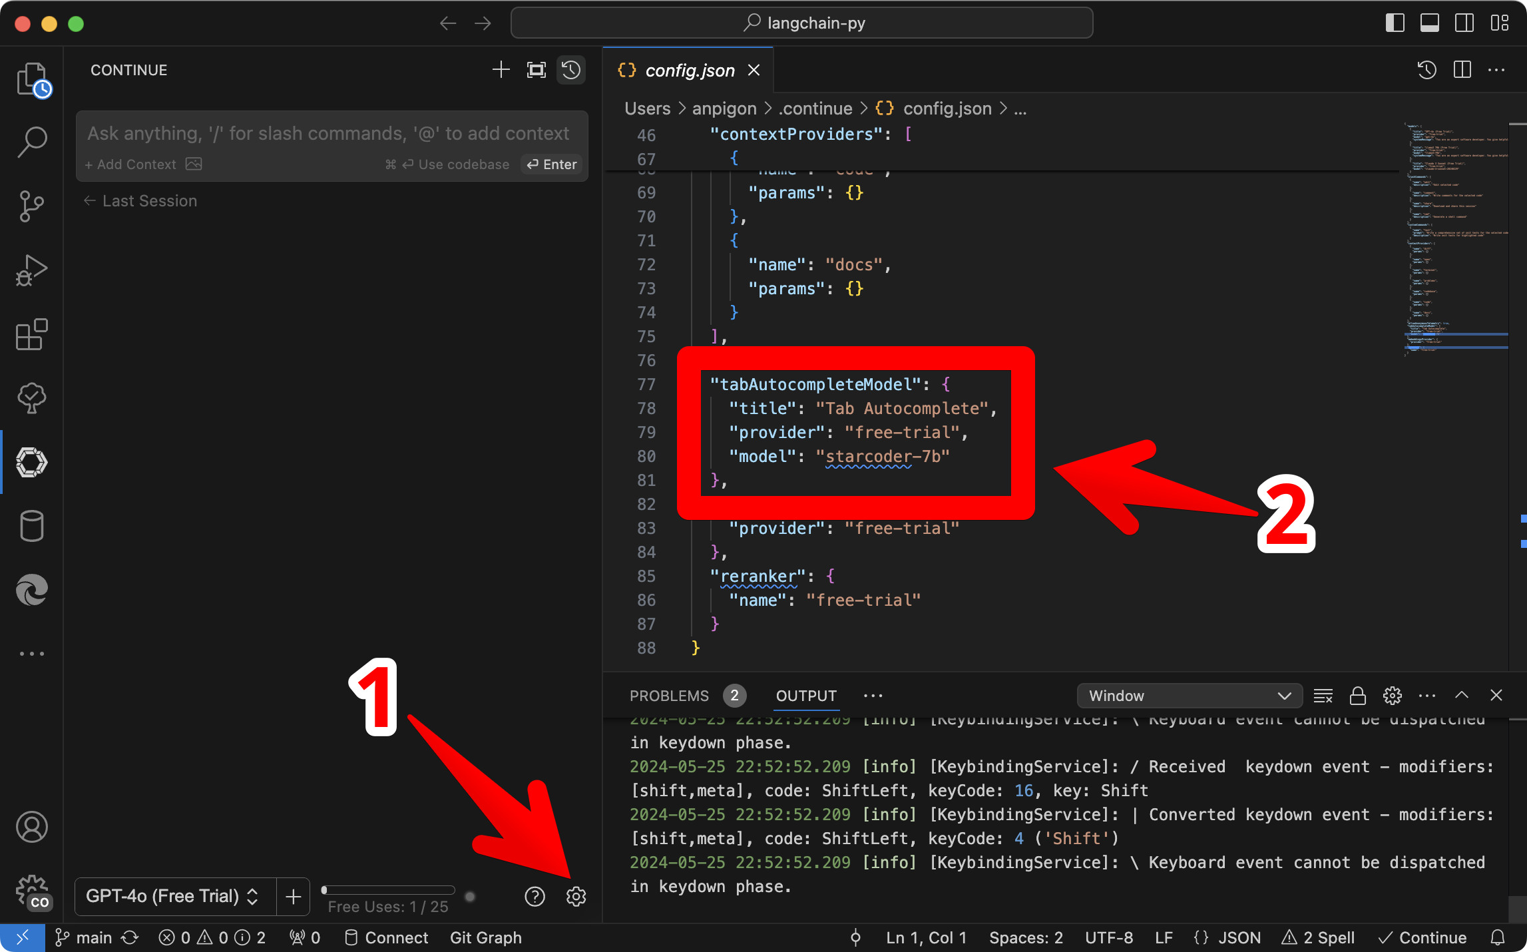1527x952 pixels.
Task: Toggle bottom panel layout button
Action: [1429, 23]
